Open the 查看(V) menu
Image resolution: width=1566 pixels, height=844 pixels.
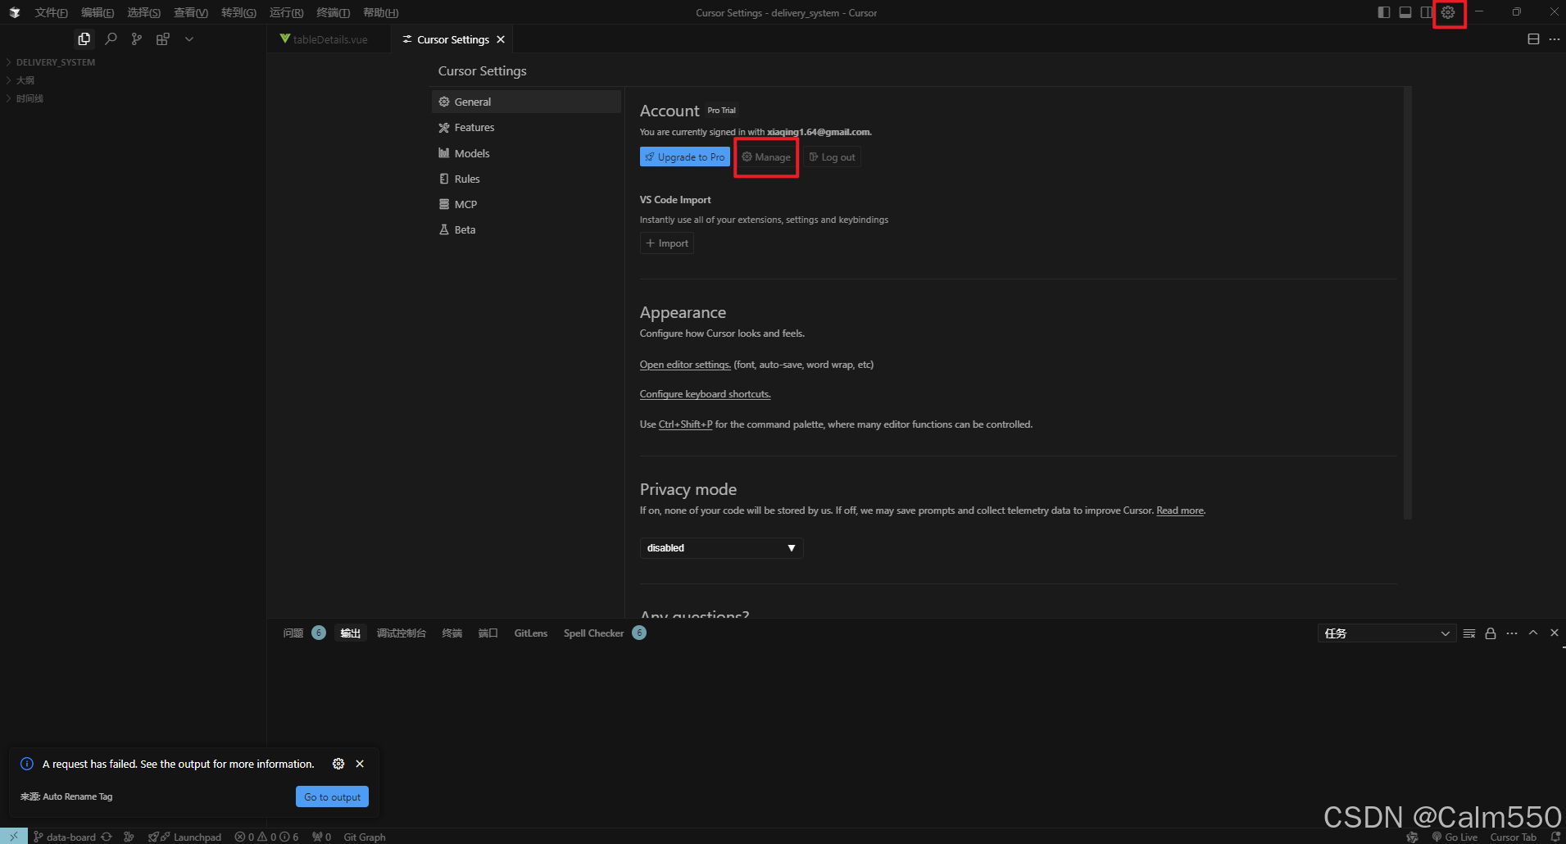[191, 12]
